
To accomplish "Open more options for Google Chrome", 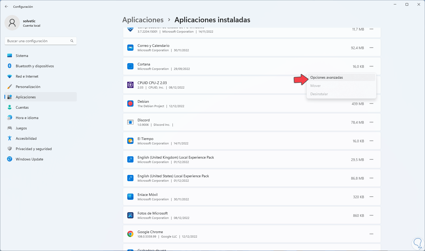I will [371, 234].
